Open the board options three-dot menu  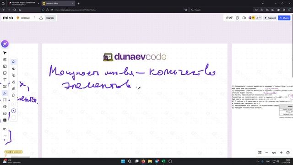(x=34, y=18)
